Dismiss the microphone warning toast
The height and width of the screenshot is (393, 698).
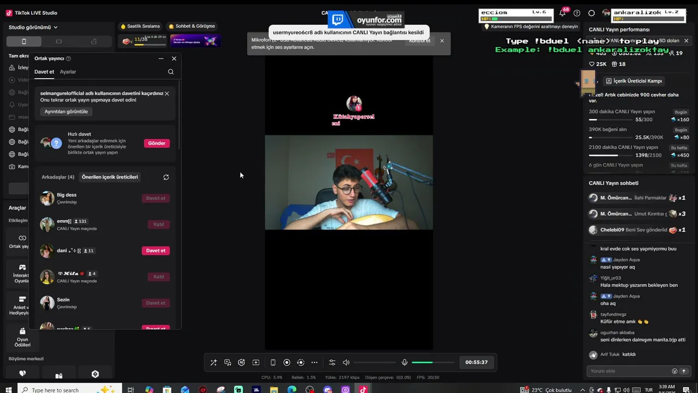(442, 41)
